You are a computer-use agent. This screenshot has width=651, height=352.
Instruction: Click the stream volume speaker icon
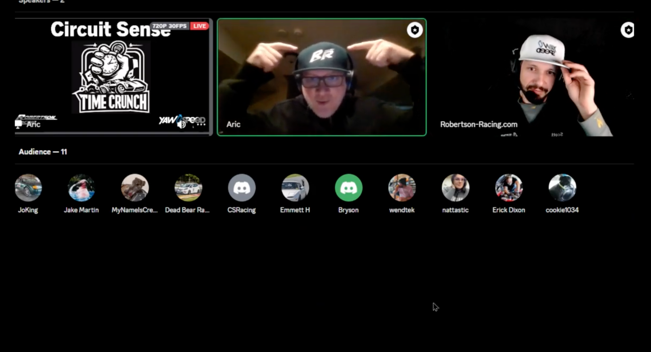pyautogui.click(x=181, y=124)
